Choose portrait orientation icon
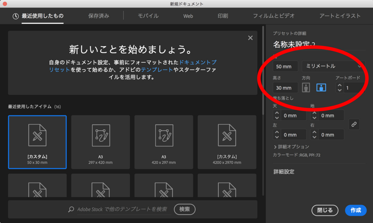Screen dimensions: 373x223 pos(306,88)
